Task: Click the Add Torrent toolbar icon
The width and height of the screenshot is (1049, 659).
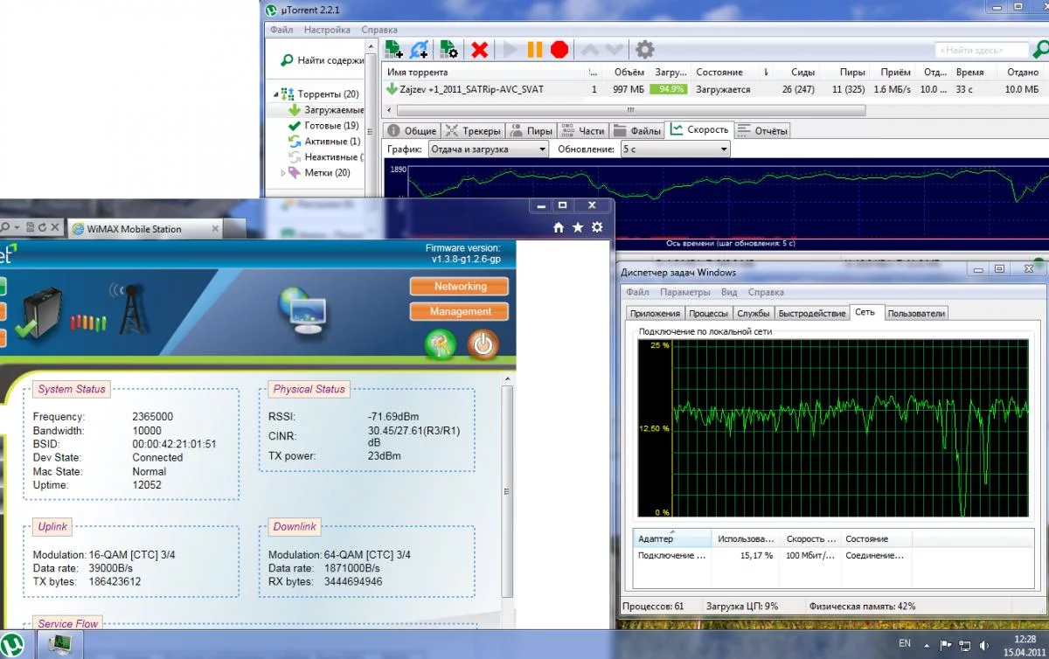Action: click(394, 50)
